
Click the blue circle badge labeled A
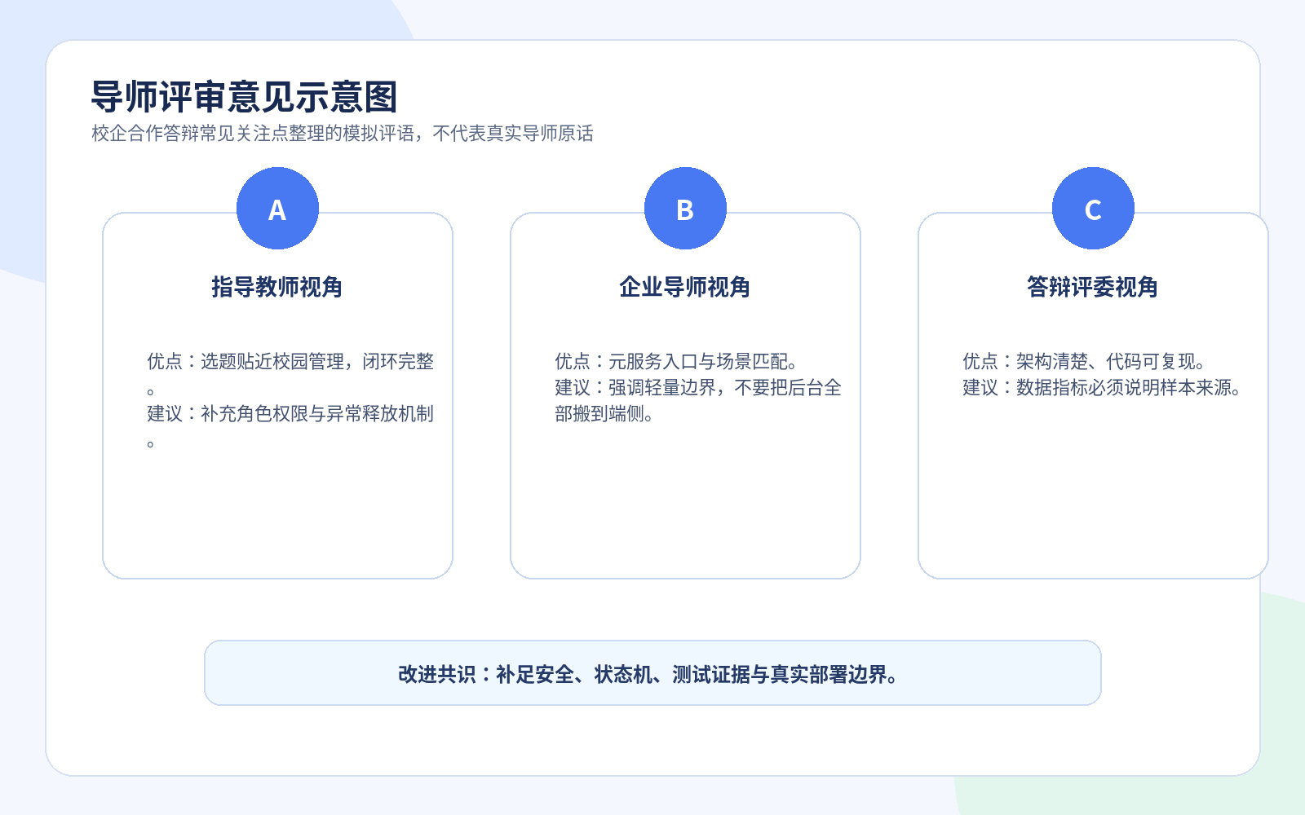point(277,209)
